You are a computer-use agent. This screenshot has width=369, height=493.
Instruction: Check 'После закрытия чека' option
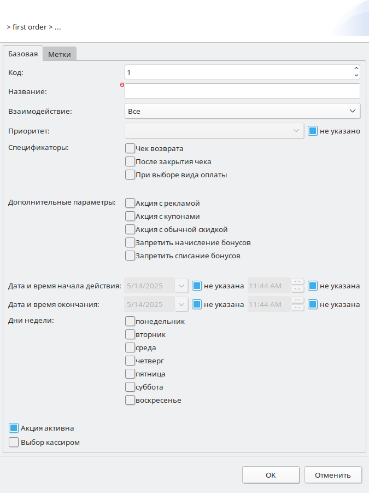[x=130, y=161]
